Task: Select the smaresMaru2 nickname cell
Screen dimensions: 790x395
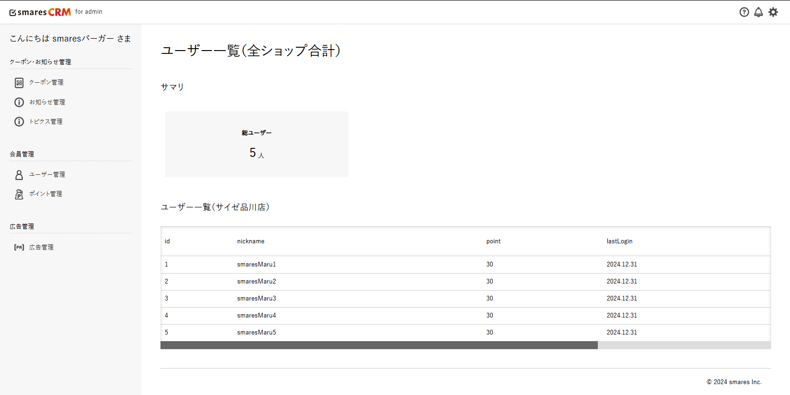Action: (x=257, y=282)
